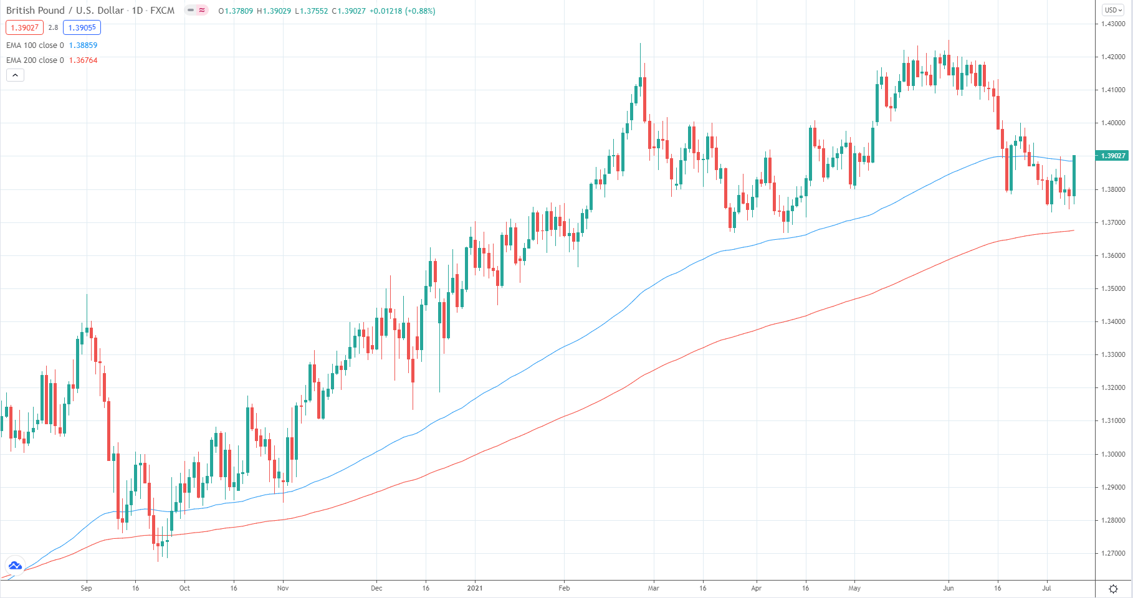This screenshot has height=598, width=1133.
Task: Click the Feb label on the time axis
Action: pyautogui.click(x=564, y=588)
